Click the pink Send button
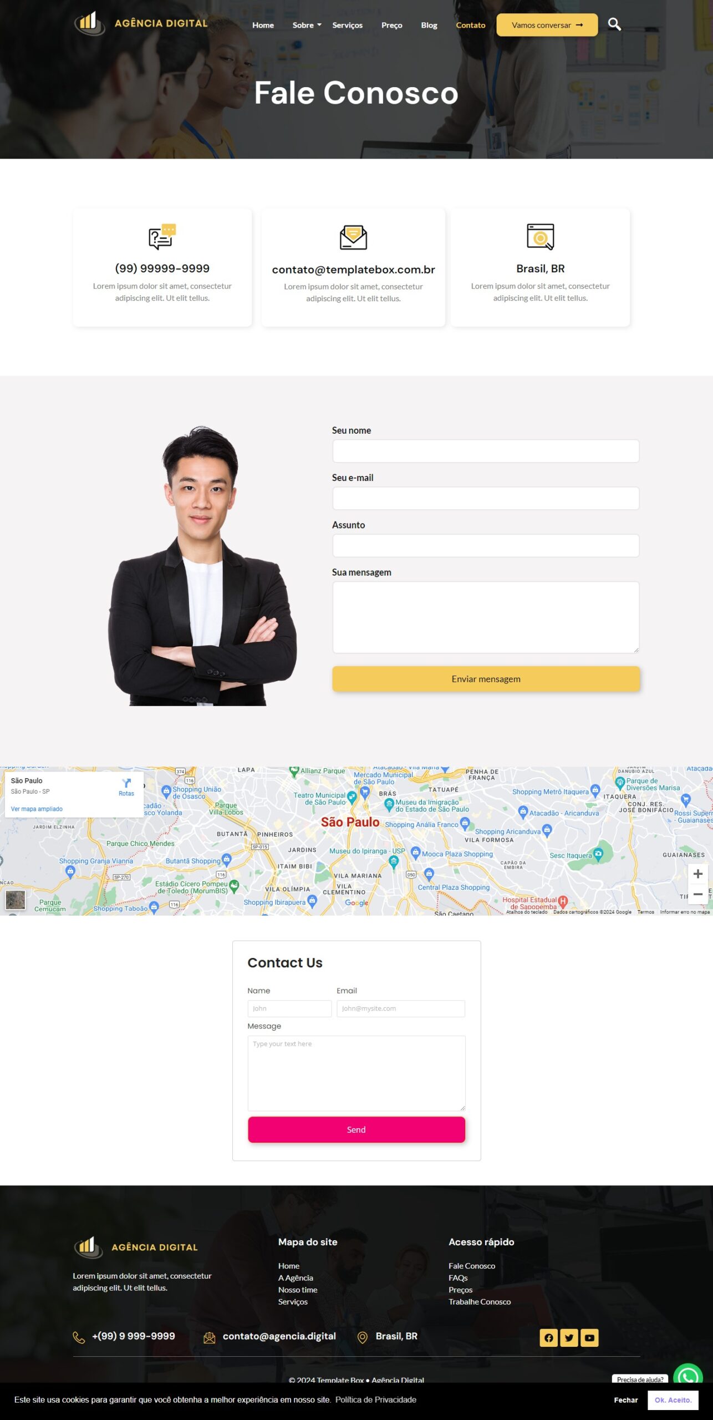 356,1129
